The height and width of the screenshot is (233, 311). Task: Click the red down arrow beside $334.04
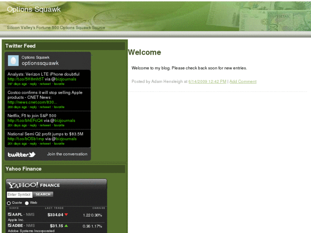(66, 215)
